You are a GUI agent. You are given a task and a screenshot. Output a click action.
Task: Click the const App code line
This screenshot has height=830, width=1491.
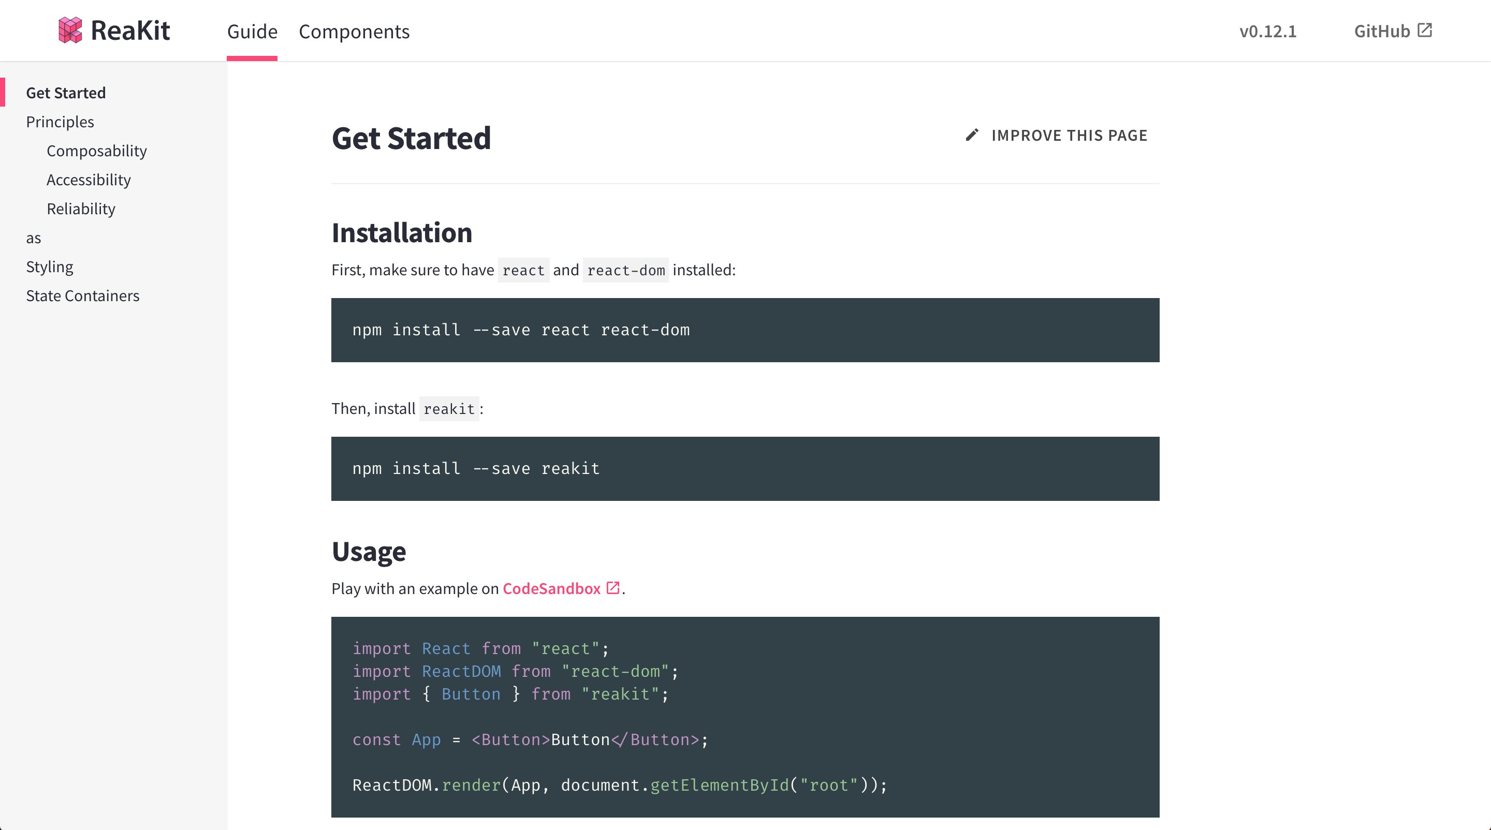coord(530,740)
